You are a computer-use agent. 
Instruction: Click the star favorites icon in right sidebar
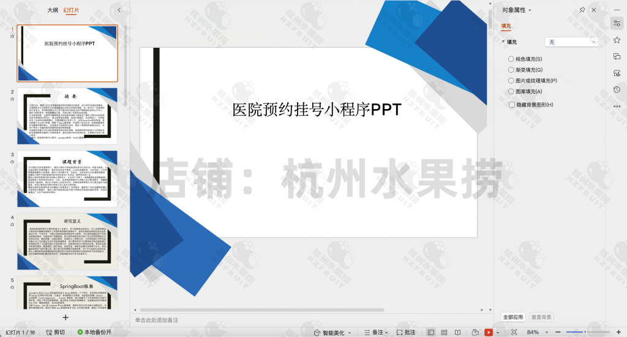(617, 40)
